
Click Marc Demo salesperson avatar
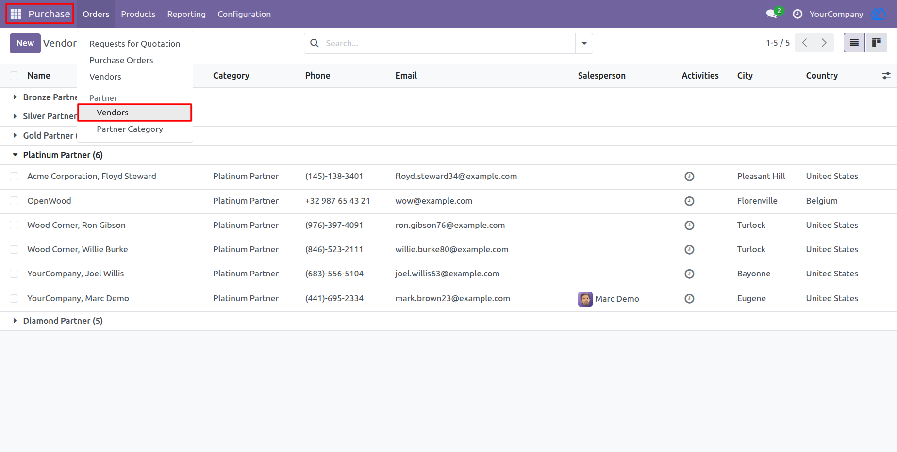(x=585, y=299)
